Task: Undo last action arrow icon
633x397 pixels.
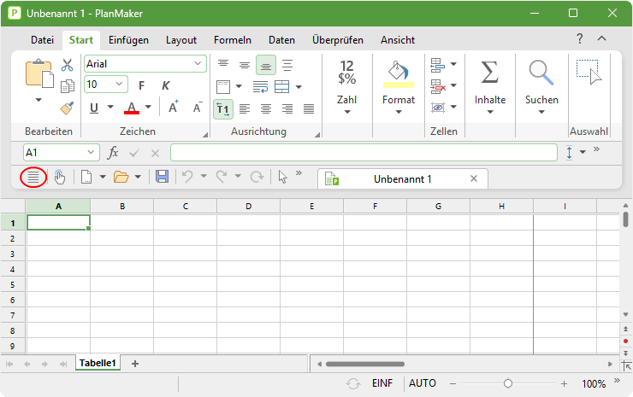Action: coord(187,177)
